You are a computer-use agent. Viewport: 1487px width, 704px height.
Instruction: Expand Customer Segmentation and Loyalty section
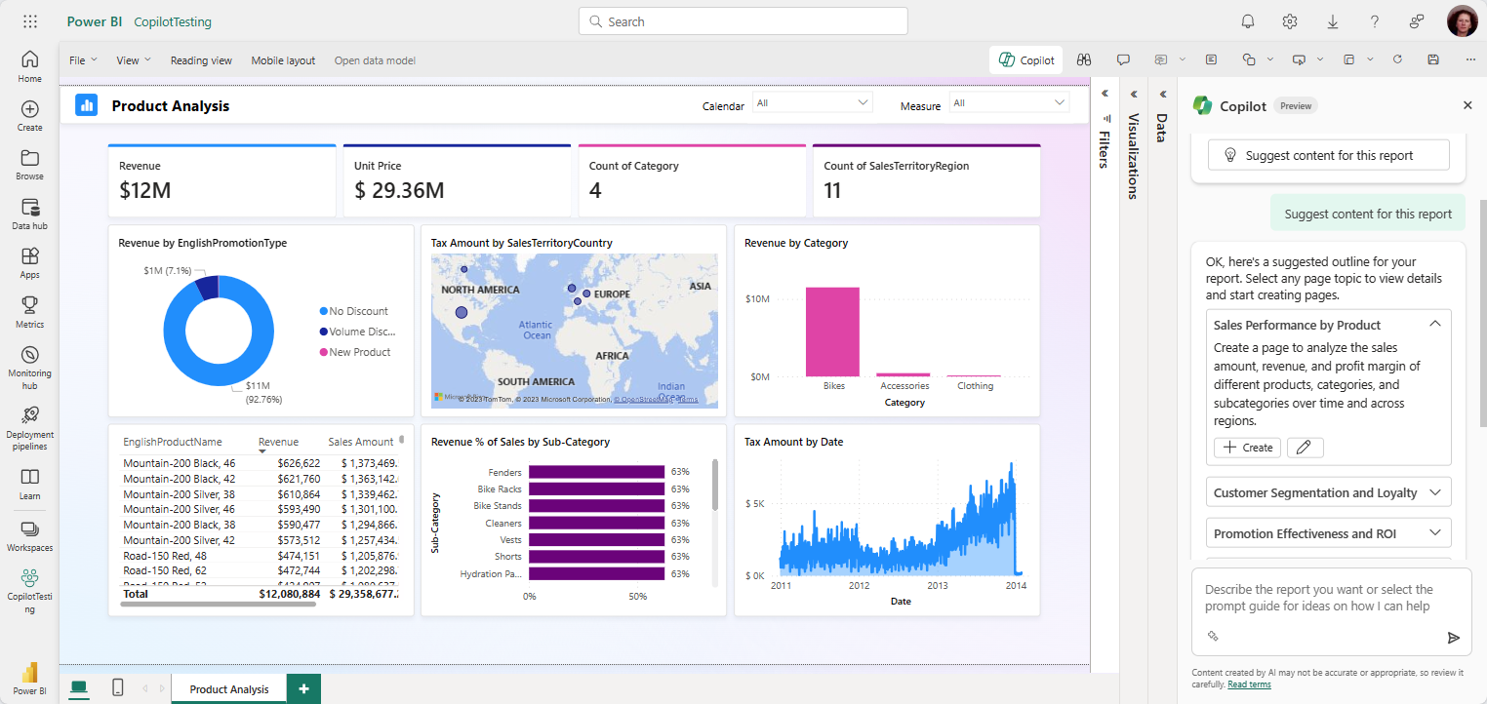pos(1328,492)
